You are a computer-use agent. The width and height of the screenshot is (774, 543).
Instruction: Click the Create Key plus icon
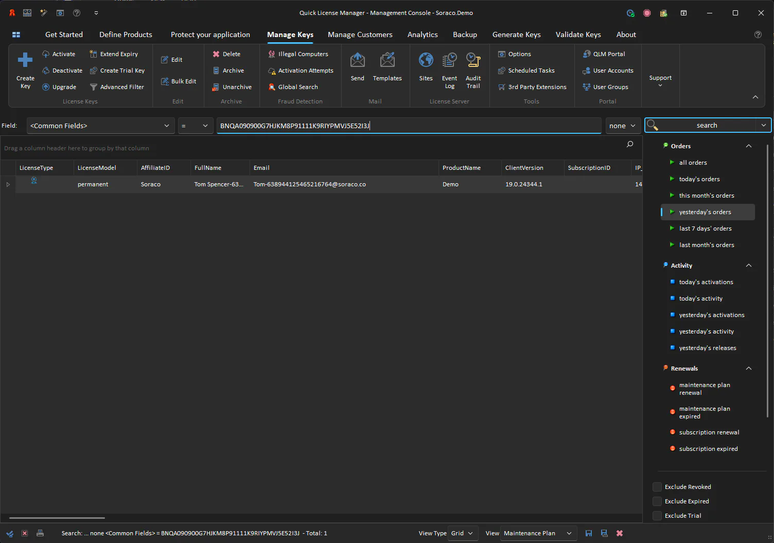tap(25, 60)
